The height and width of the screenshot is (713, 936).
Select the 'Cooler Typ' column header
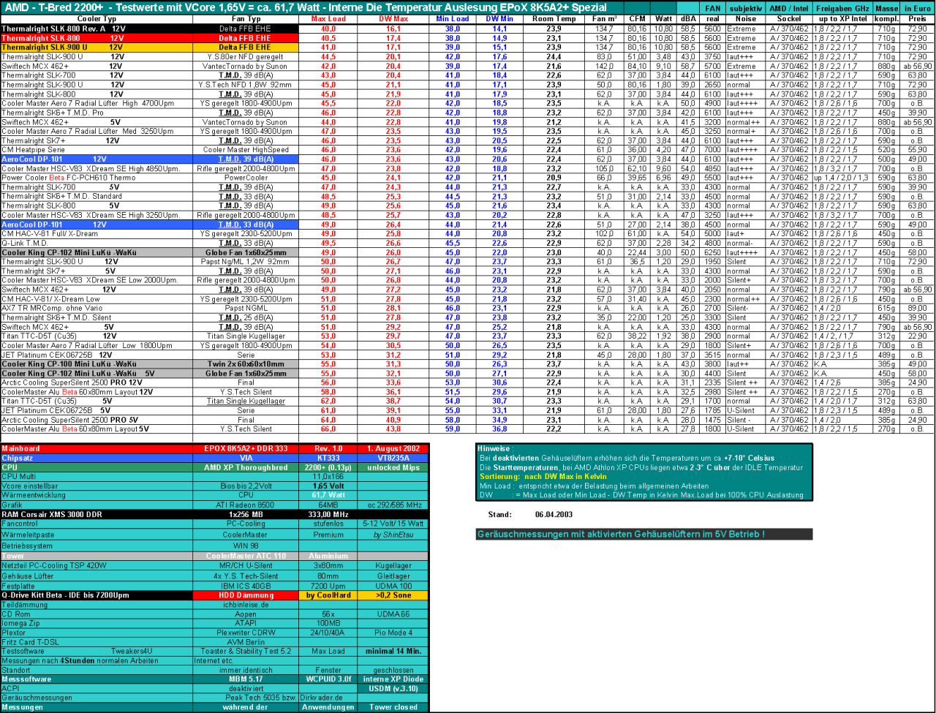97,18
